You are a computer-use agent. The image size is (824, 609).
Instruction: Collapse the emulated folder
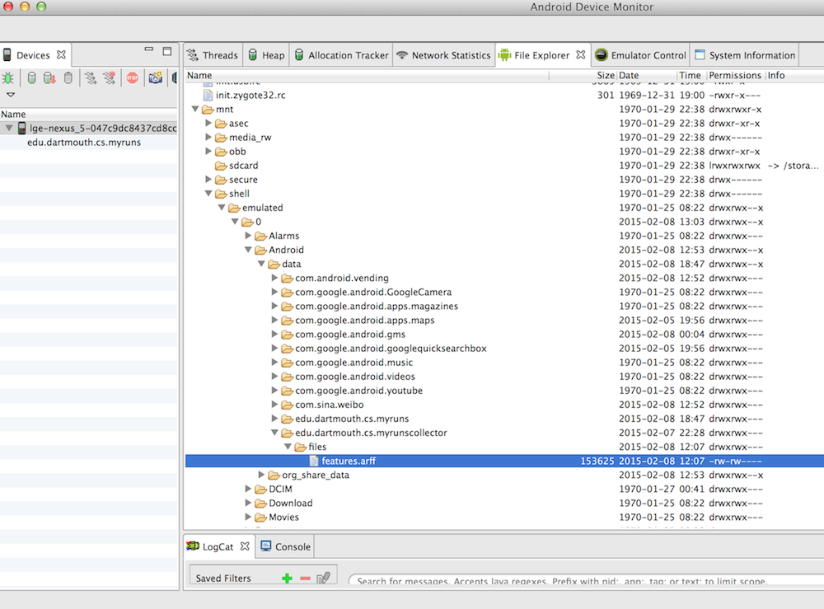coord(222,208)
